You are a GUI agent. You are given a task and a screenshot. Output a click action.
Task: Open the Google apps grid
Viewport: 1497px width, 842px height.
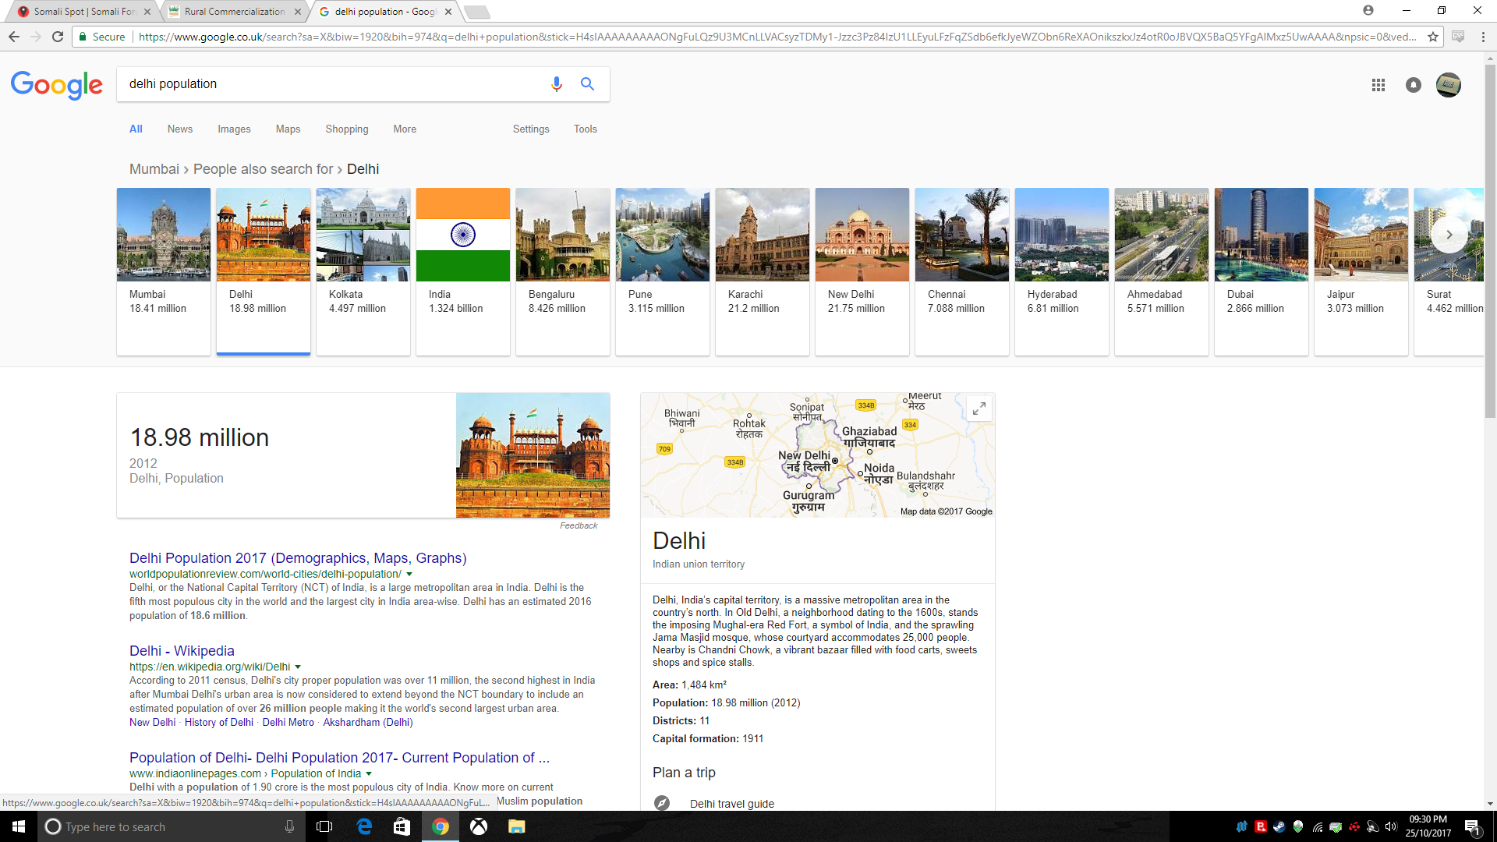1378,85
